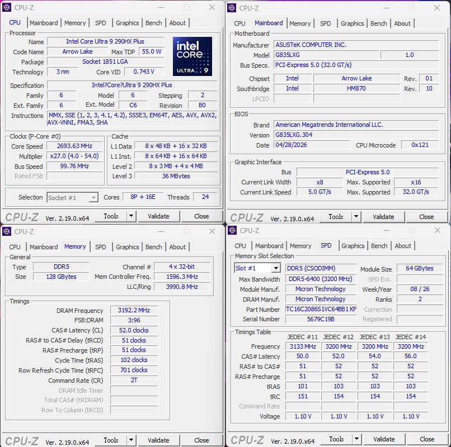
Task: Open the Mainboard tab in the Memory window
Action: click(44, 247)
